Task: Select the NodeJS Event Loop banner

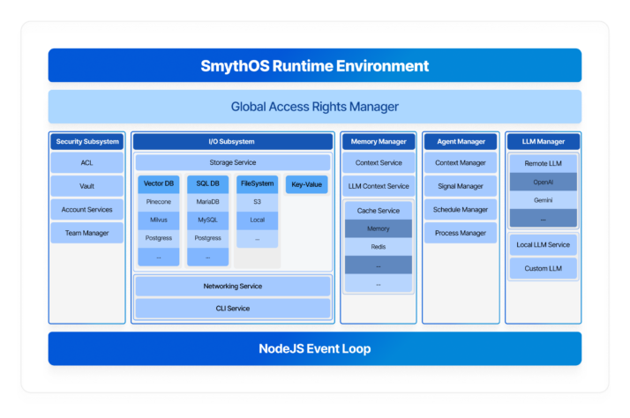Action: 315,348
